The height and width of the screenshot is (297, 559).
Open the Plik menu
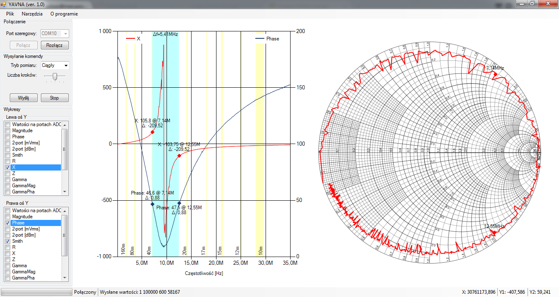click(x=10, y=13)
